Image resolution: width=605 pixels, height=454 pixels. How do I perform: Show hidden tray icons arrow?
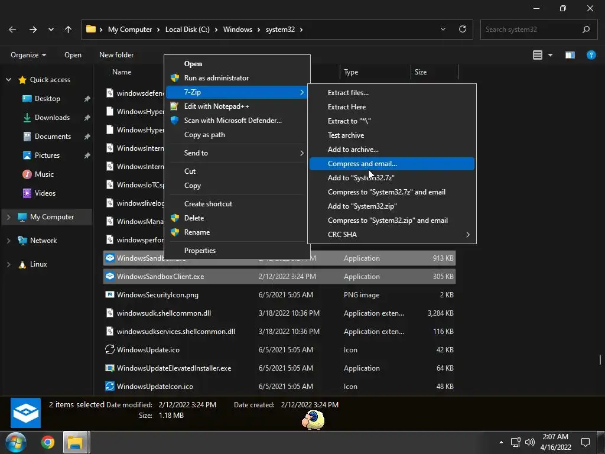pyautogui.click(x=501, y=442)
